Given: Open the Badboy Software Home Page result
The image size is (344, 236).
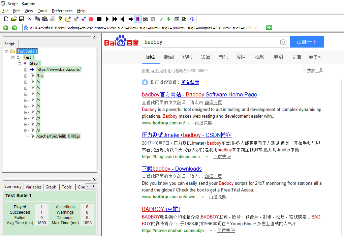Looking at the screenshot, I should (x=199, y=95).
